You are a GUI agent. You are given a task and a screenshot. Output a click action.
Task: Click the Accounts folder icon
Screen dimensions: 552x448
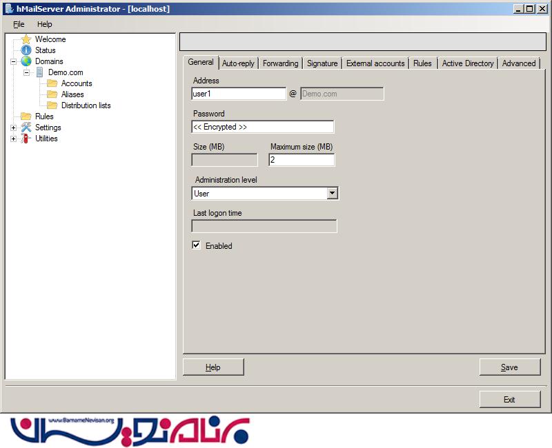pos(52,83)
